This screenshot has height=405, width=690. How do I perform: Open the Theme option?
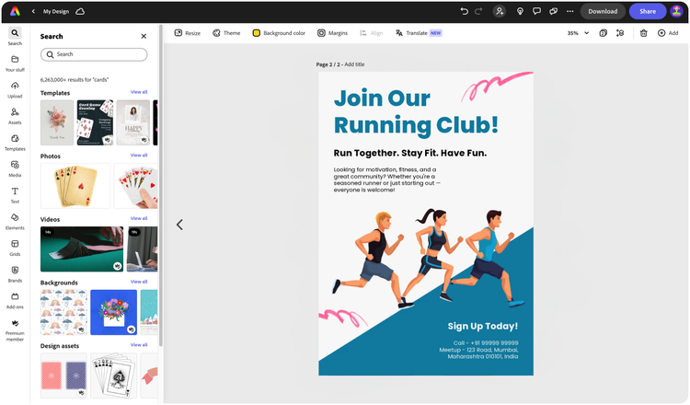226,33
